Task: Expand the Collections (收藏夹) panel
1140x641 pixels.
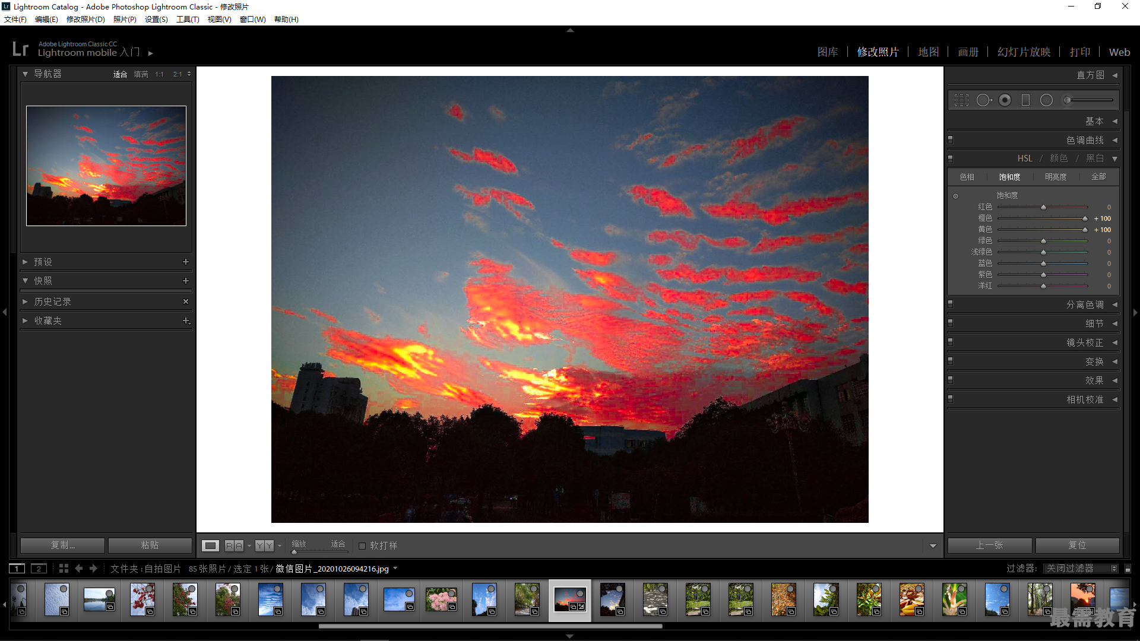Action: click(x=25, y=320)
